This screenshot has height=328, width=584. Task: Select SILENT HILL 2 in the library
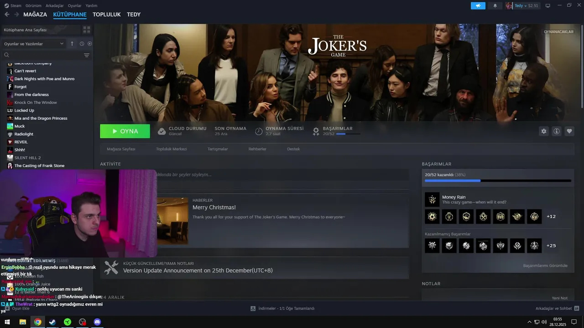[27, 158]
